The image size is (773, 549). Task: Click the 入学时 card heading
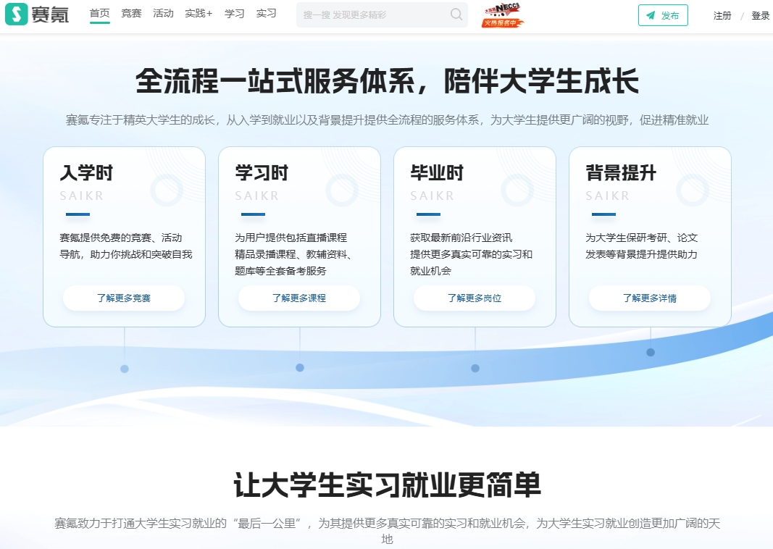pyautogui.click(x=86, y=173)
